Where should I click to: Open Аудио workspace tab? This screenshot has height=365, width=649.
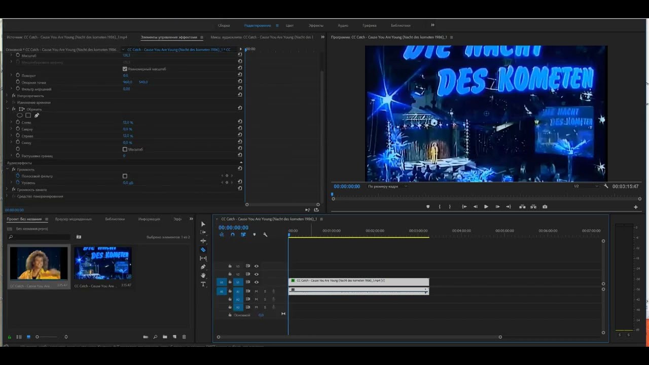343,25
